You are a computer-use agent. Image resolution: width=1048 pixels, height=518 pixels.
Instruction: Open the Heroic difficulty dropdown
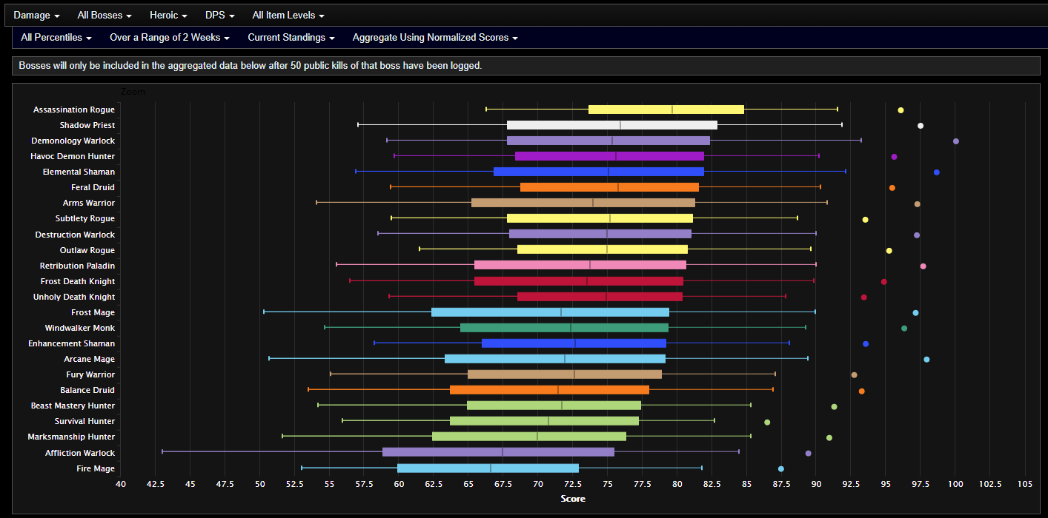[x=168, y=15]
